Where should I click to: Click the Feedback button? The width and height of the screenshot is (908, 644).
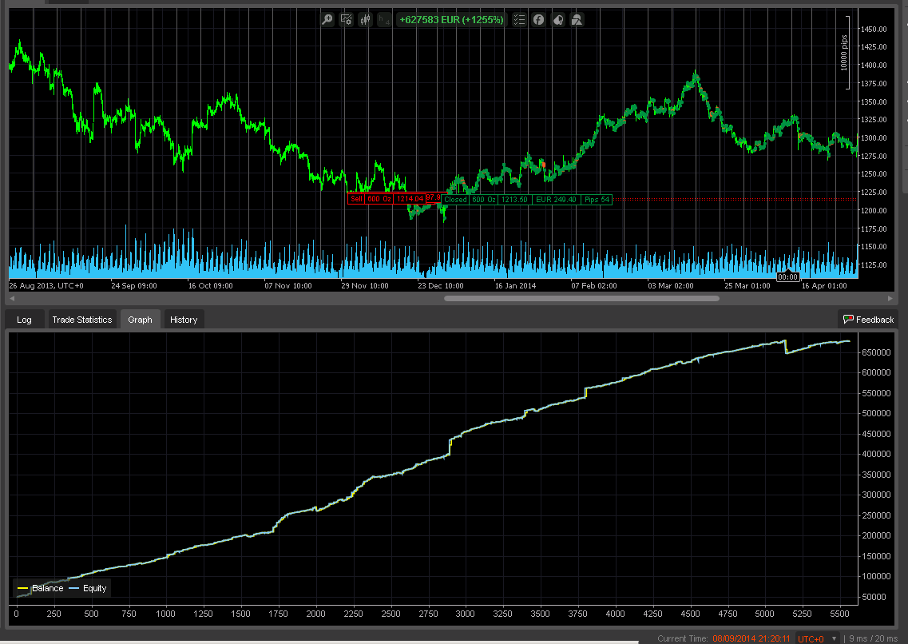point(869,320)
